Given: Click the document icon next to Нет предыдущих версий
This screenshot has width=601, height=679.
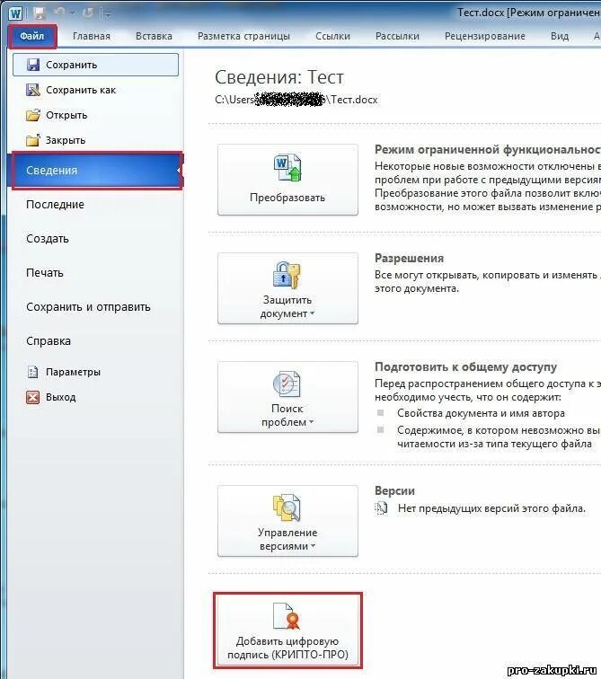Looking at the screenshot, I should click(x=381, y=507).
